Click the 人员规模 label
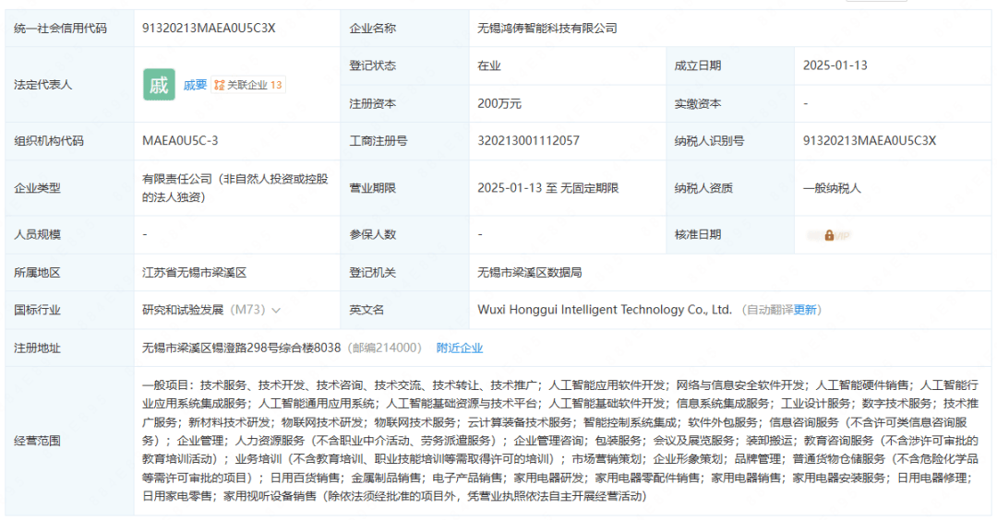997x520 pixels. pyautogui.click(x=37, y=234)
